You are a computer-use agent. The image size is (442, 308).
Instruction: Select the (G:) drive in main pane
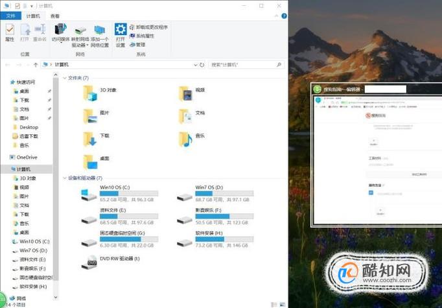click(119, 239)
